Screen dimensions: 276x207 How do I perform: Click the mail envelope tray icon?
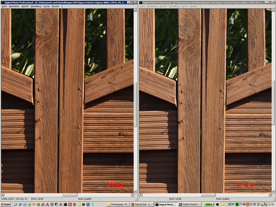[x=223, y=204]
